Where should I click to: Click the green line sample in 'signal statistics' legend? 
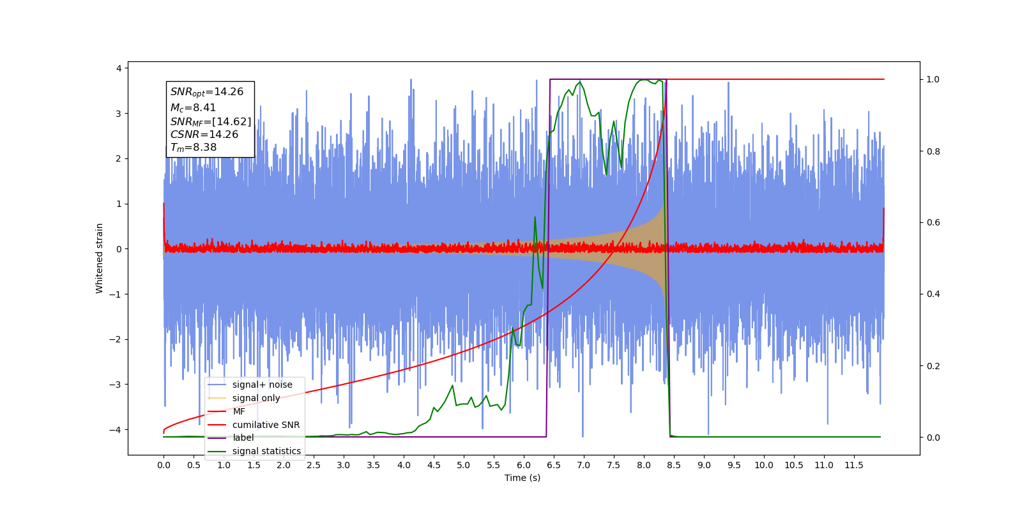click(x=217, y=451)
